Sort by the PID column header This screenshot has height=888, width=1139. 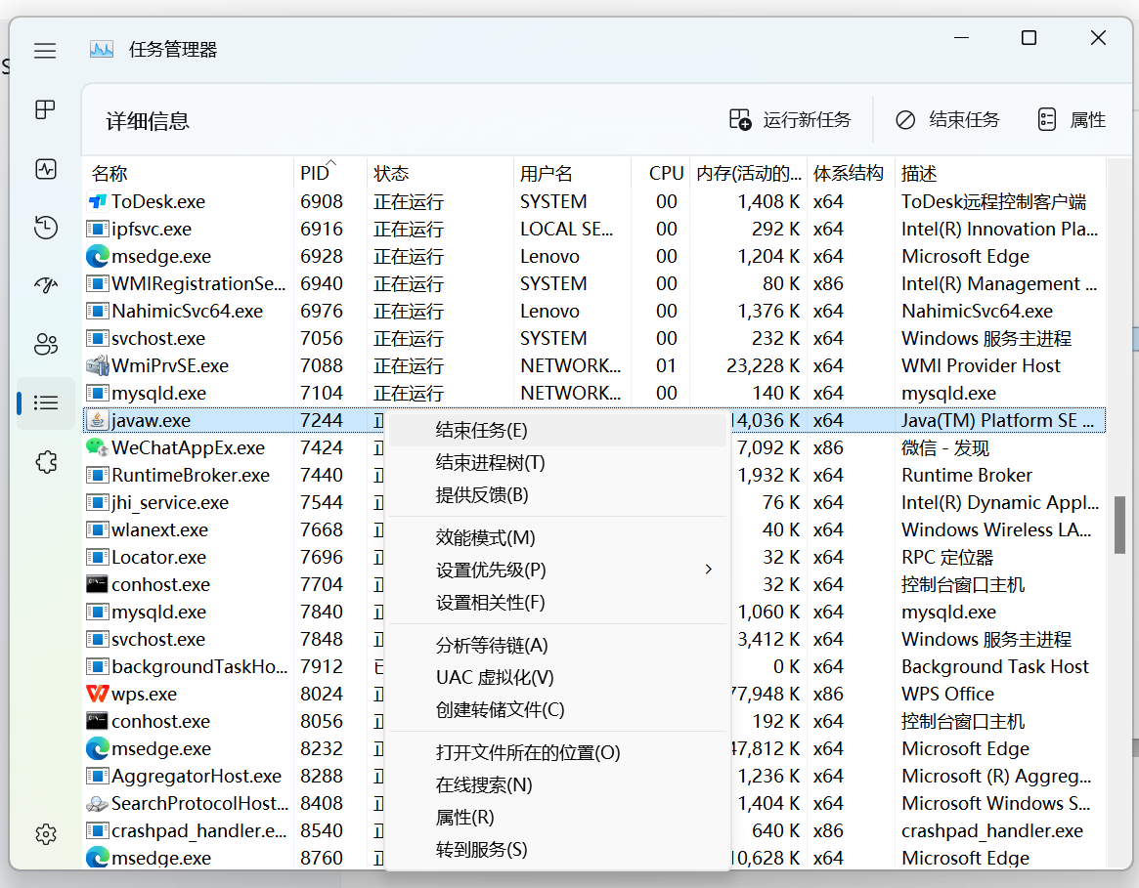coord(330,174)
